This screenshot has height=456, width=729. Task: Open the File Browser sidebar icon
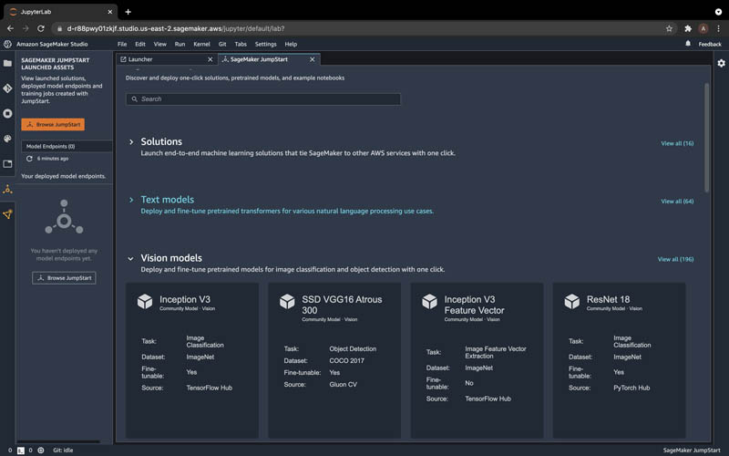coord(7,63)
